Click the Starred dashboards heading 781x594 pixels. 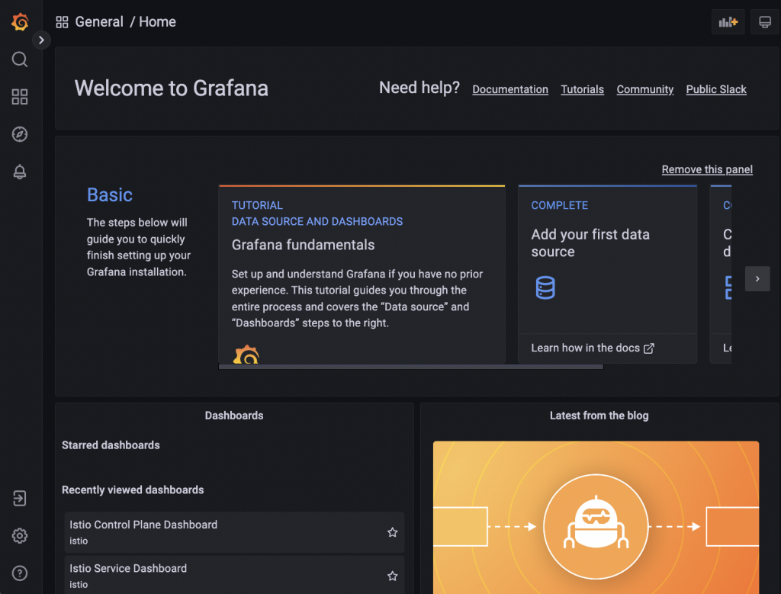click(111, 445)
